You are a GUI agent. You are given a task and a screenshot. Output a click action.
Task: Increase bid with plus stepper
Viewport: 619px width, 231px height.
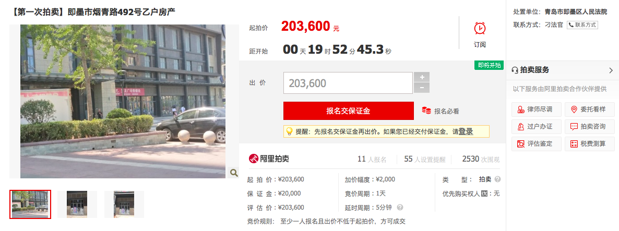coord(422,77)
